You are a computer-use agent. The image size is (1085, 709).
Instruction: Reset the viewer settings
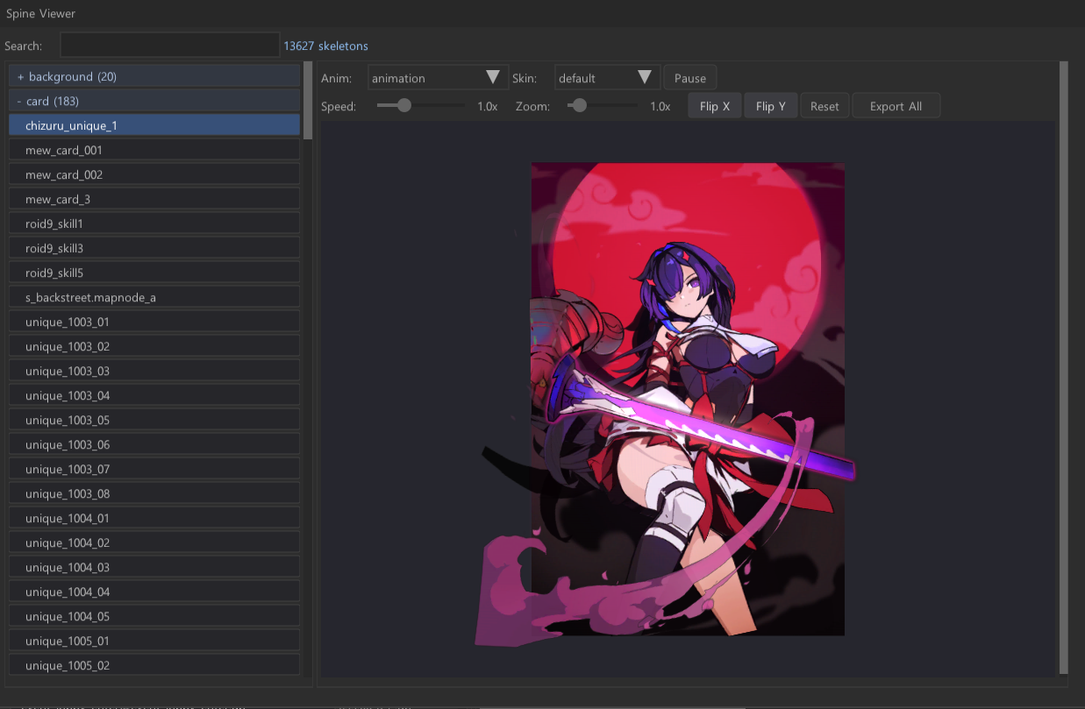pyautogui.click(x=824, y=106)
